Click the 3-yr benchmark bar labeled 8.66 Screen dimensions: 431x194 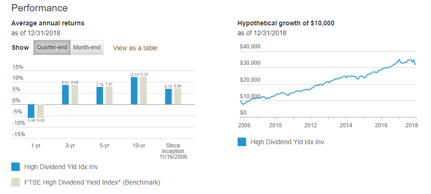pos(75,95)
